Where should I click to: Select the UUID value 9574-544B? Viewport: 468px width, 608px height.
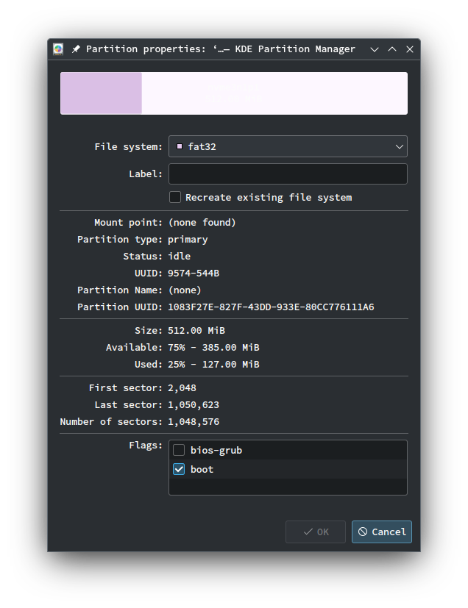(194, 273)
